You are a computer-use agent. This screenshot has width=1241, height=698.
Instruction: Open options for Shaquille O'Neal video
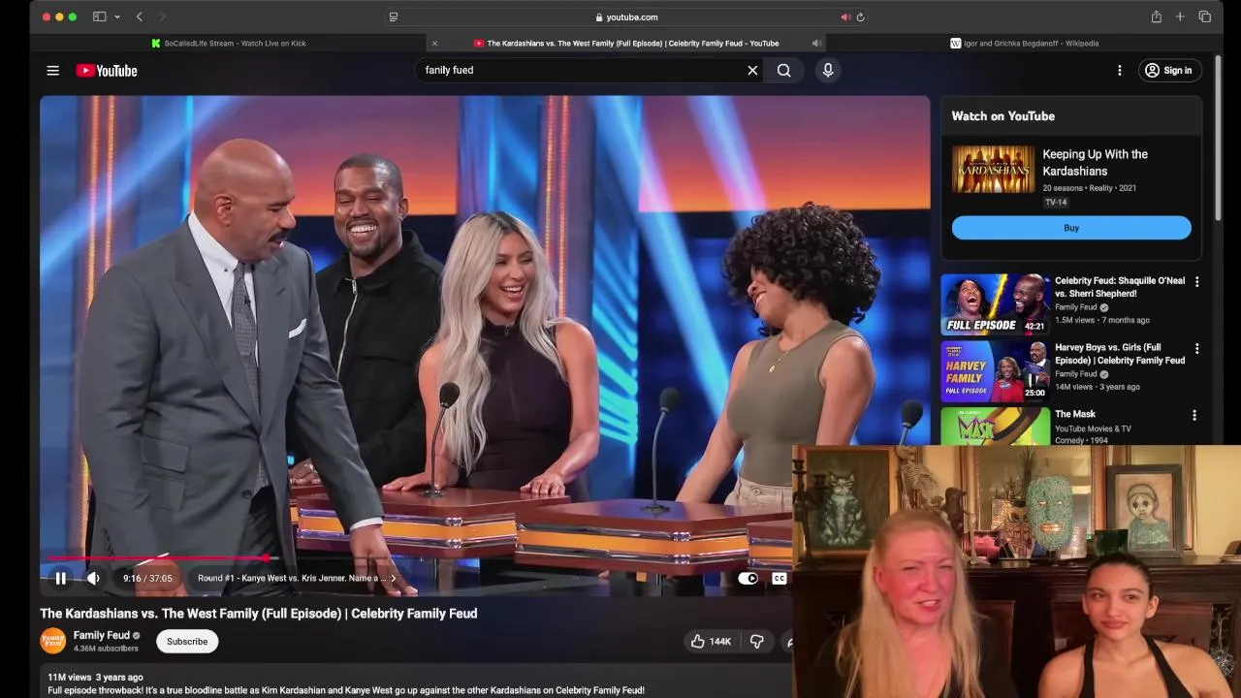tap(1196, 281)
